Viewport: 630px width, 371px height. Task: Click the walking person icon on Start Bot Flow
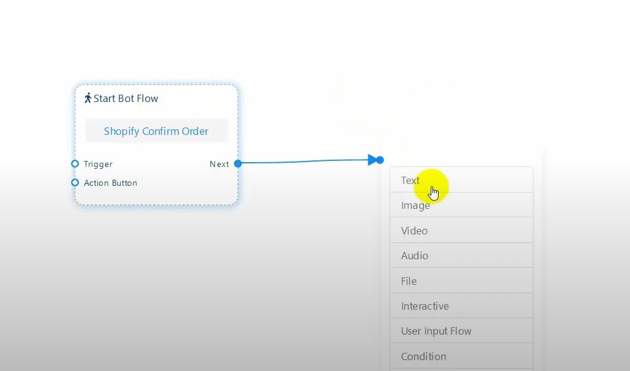click(x=87, y=98)
